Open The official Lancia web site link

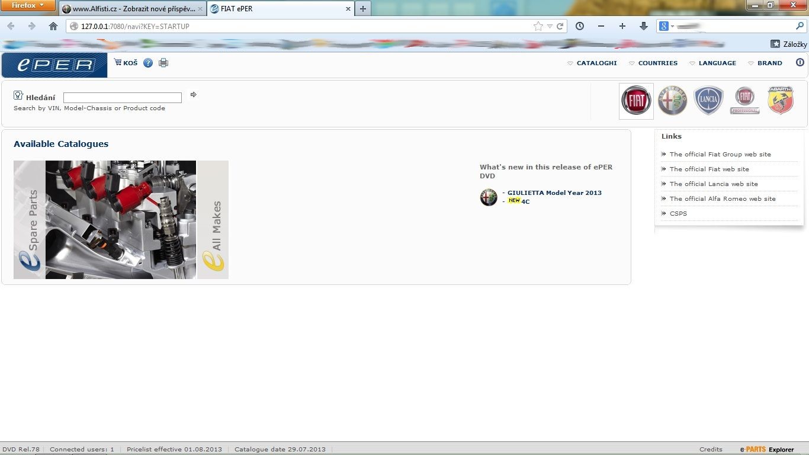pyautogui.click(x=714, y=184)
